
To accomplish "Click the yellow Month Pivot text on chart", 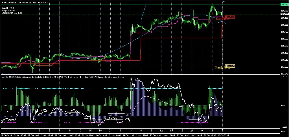I will [222, 68].
